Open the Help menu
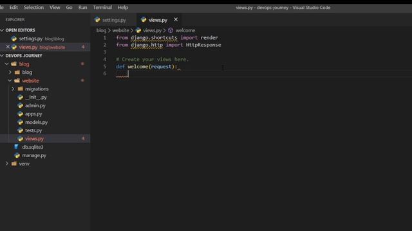412x231 pixels. 123,7
